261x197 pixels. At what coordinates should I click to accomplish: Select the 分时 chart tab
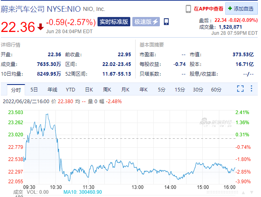pos(16,90)
